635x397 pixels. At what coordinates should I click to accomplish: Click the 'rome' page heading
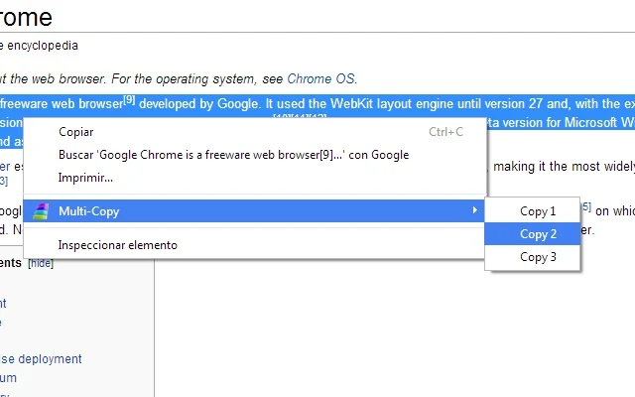pos(27,17)
